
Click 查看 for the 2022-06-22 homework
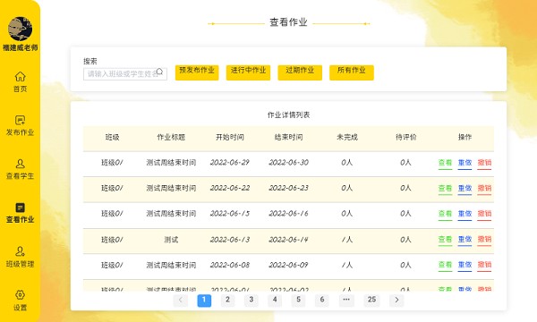[x=445, y=189]
